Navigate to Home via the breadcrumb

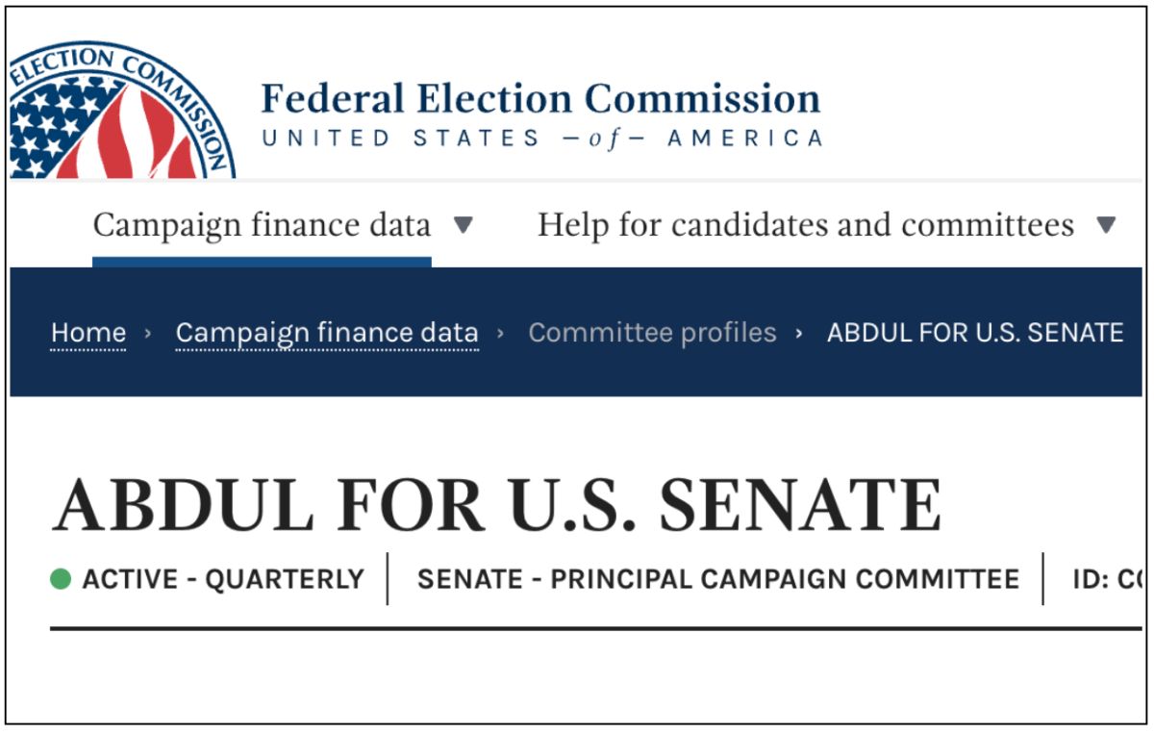[x=88, y=332]
